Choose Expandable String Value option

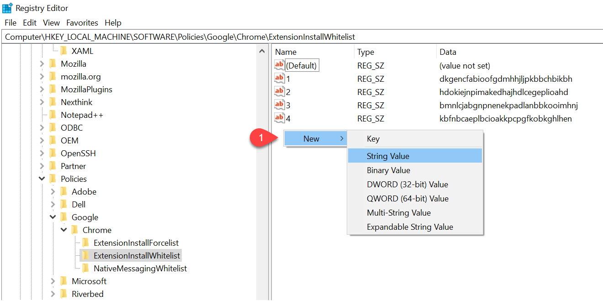[415, 227]
